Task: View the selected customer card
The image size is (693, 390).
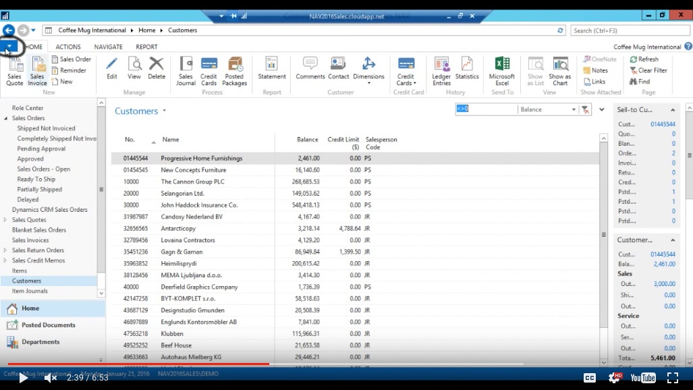Action: click(x=134, y=69)
